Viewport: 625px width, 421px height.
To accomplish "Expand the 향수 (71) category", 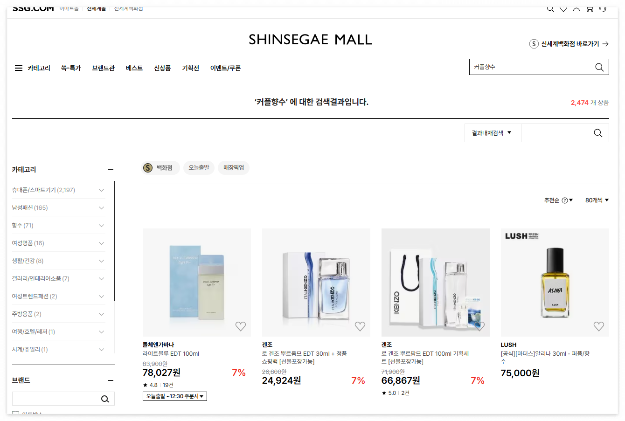I will (x=58, y=226).
